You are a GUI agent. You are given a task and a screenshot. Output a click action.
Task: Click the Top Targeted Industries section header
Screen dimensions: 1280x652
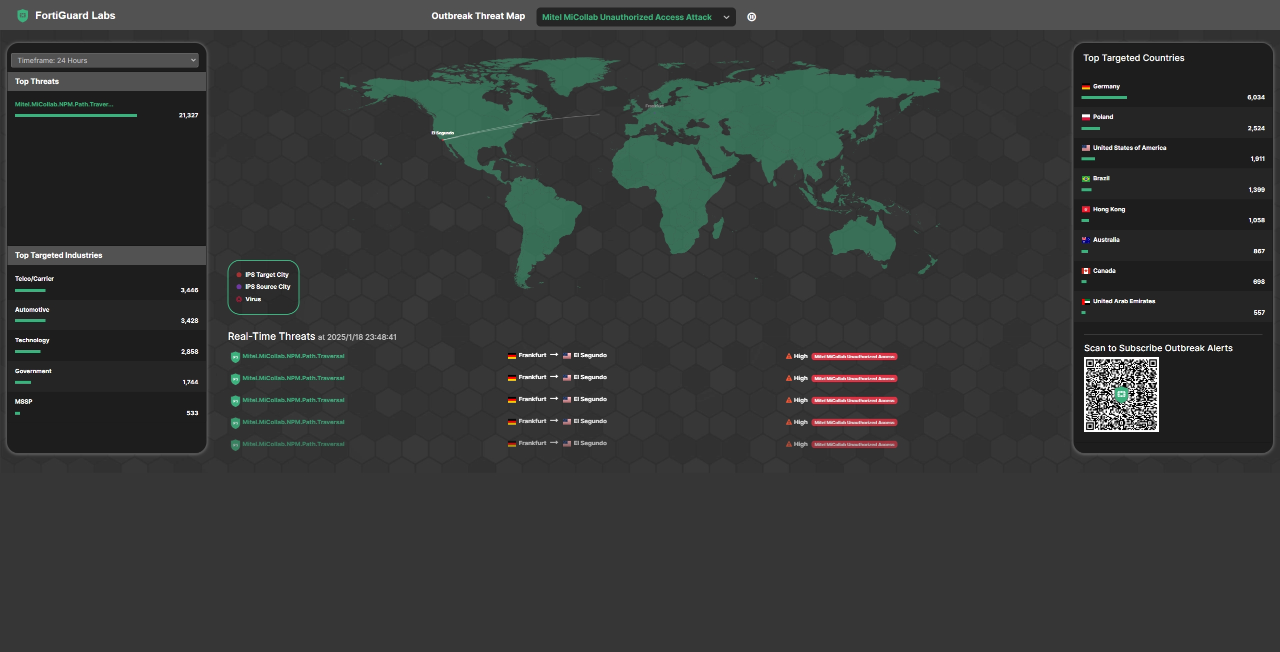(106, 255)
